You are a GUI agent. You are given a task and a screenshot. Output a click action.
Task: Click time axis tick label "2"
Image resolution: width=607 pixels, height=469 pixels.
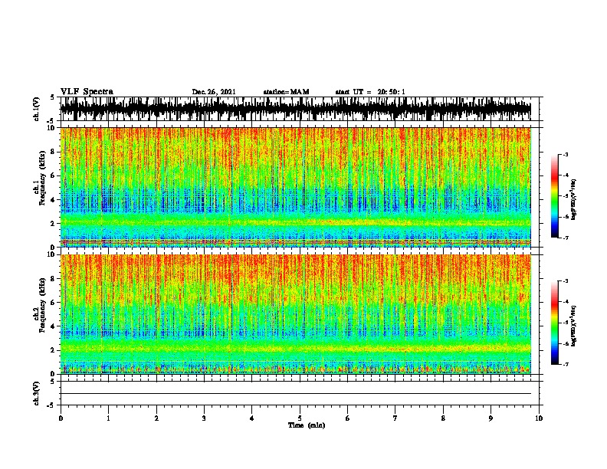[x=156, y=418]
